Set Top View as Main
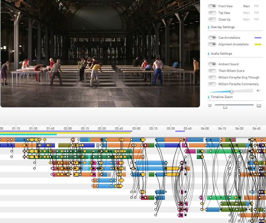 246,13
